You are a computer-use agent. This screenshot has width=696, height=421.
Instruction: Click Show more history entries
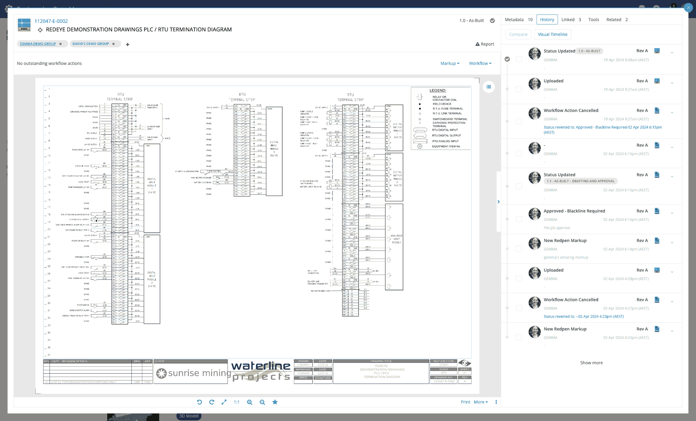(591, 363)
